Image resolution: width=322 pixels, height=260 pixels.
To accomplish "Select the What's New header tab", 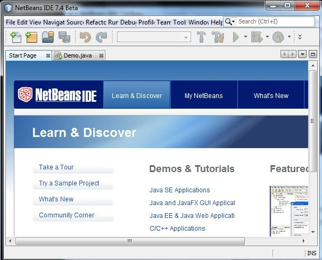I will (271, 94).
